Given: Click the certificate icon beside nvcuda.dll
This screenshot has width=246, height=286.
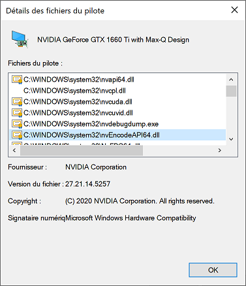Looking at the screenshot, I should 17,102.
